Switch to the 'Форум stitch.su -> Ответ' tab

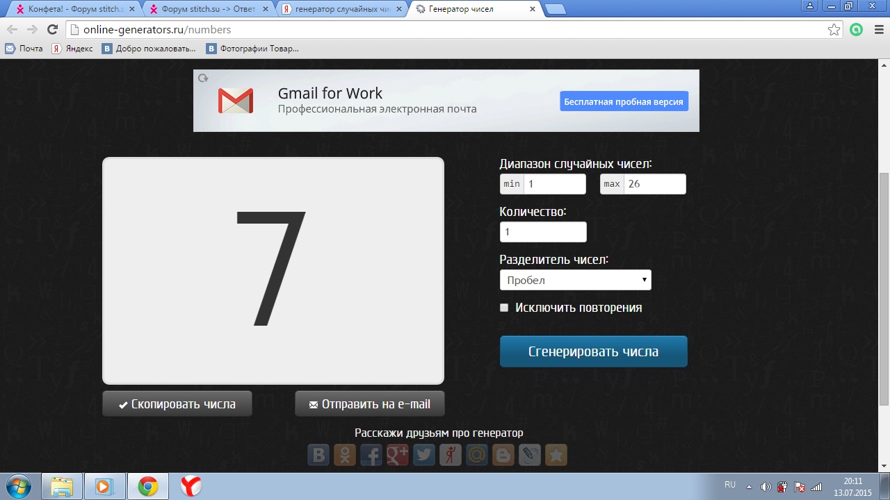pyautogui.click(x=208, y=10)
